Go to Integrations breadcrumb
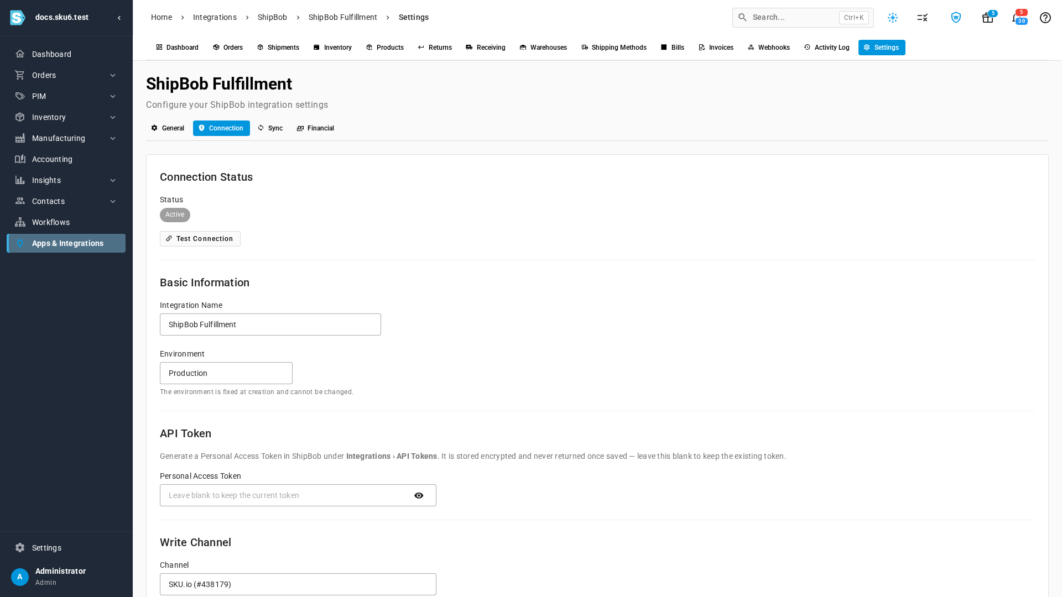This screenshot has height=597, width=1062. click(215, 18)
